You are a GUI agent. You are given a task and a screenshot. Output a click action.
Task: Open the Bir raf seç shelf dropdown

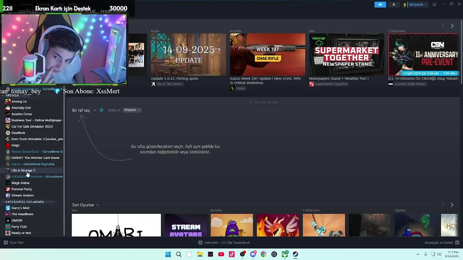tap(84, 110)
